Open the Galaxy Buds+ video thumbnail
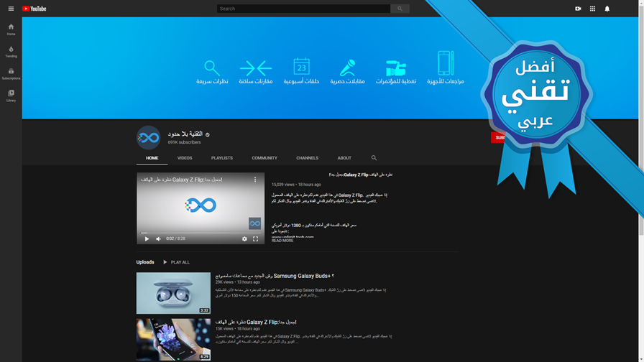 pos(173,293)
